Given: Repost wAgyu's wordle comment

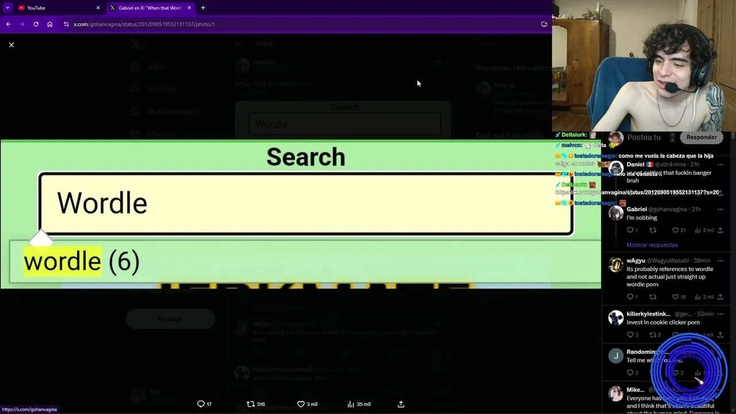Looking at the screenshot, I should click(x=653, y=297).
